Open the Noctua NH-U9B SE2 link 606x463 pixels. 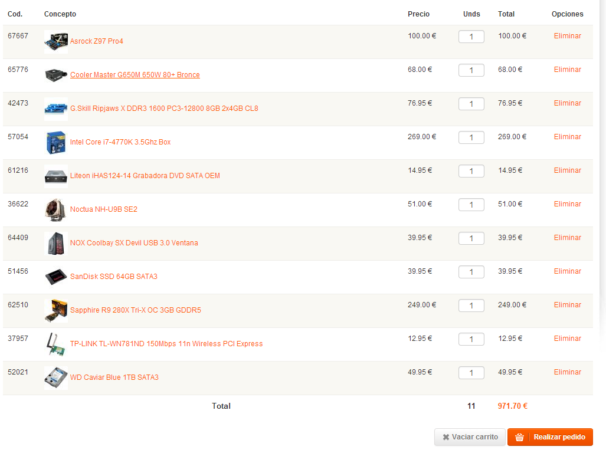[x=104, y=209]
